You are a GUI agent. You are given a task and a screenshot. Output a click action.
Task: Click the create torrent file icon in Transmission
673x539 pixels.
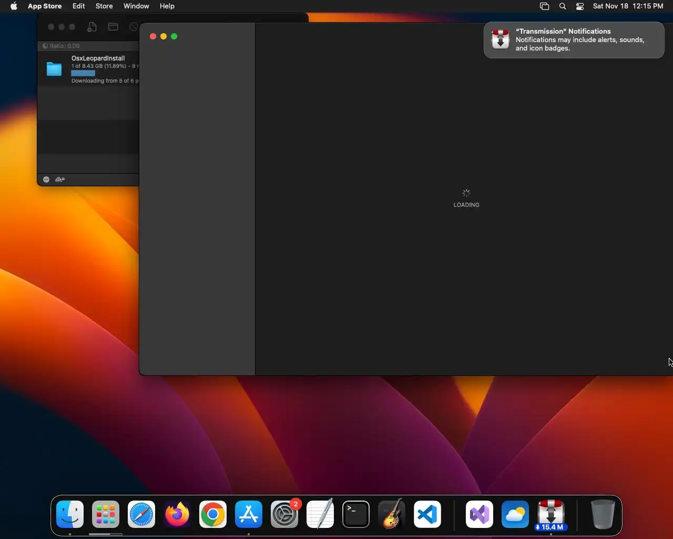92,27
